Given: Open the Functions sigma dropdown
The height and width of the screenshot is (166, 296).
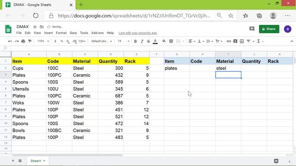Looking at the screenshot, I should 260,41.
